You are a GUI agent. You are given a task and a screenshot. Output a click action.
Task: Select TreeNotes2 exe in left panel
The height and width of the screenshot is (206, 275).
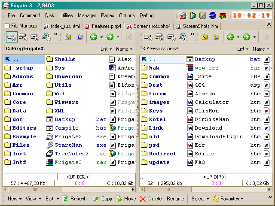pos(76,154)
